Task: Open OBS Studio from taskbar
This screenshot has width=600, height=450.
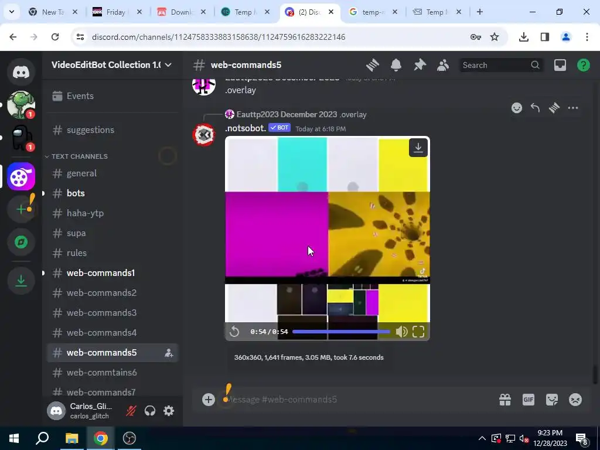Action: (x=129, y=438)
